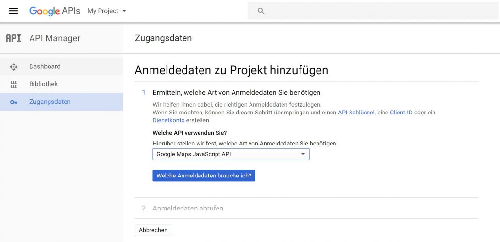This screenshot has height=242, width=500.
Task: Click heading Anmeldedaten zu Projekt hinzufügen
Action: coord(231,70)
